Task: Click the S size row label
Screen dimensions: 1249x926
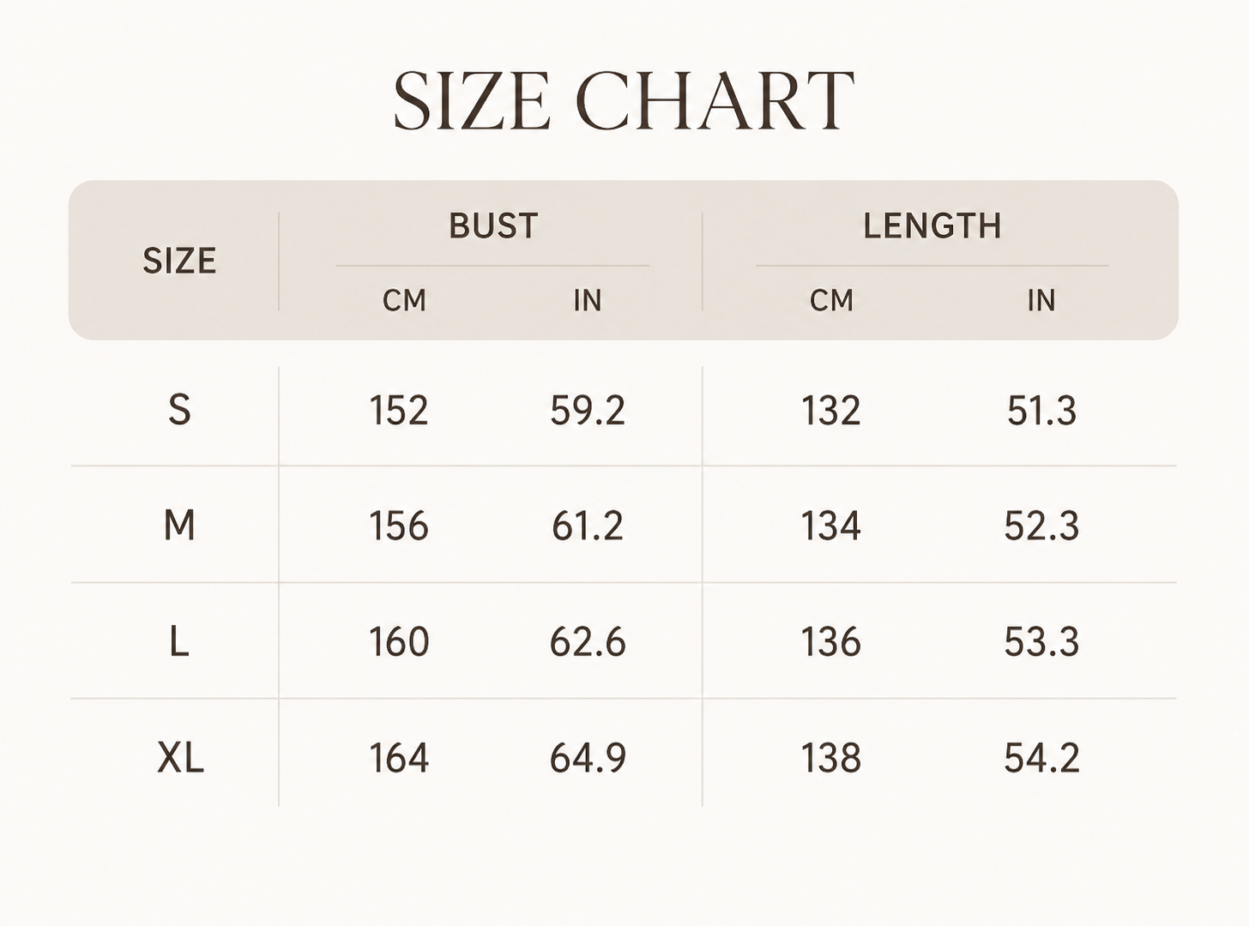Action: point(179,409)
